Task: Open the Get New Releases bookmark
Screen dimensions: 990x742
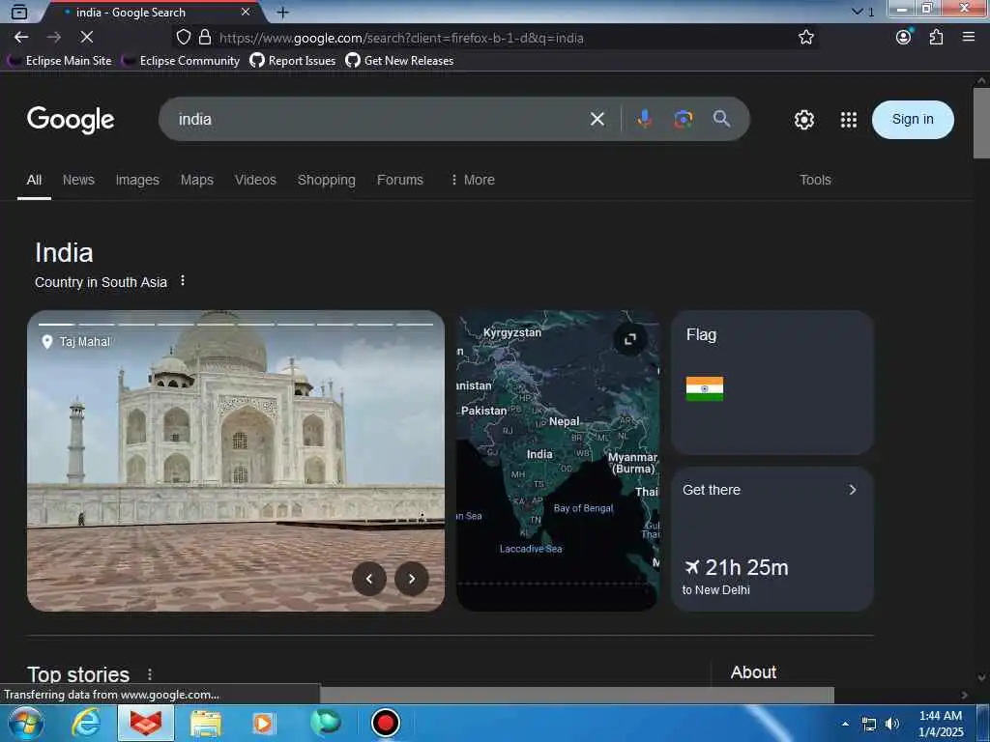Action: pos(399,61)
